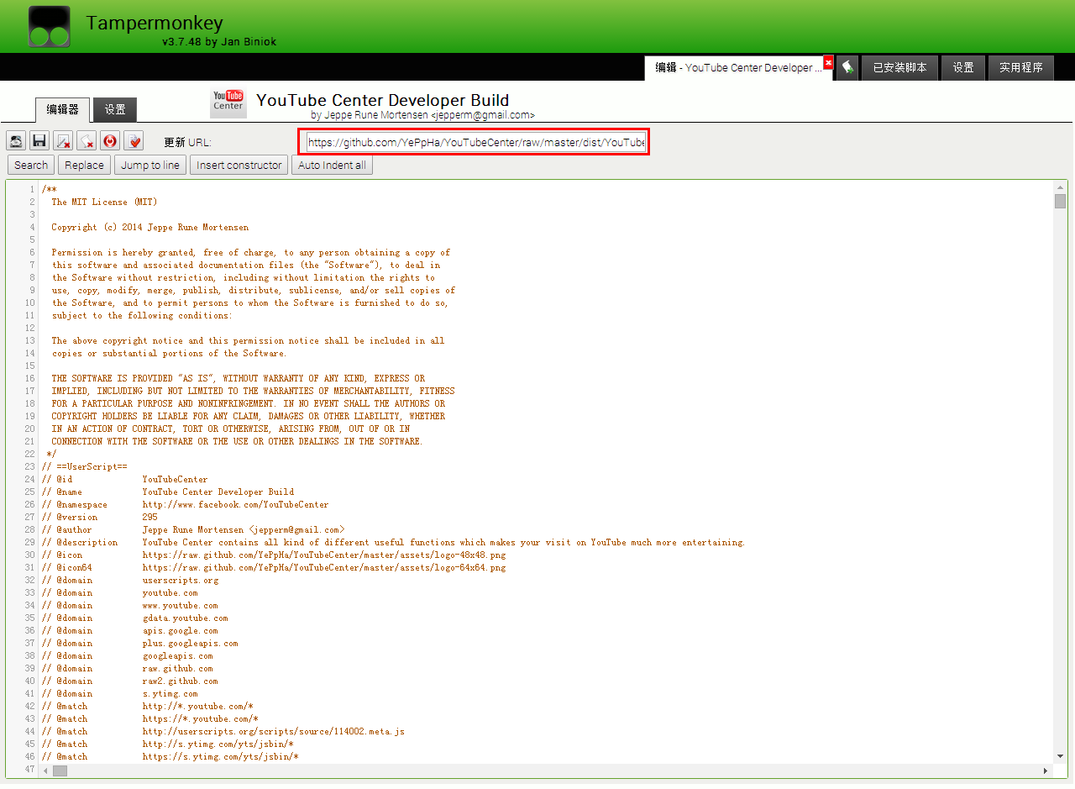Click the Search button
Viewport: 1075px width, 789px height.
31,165
